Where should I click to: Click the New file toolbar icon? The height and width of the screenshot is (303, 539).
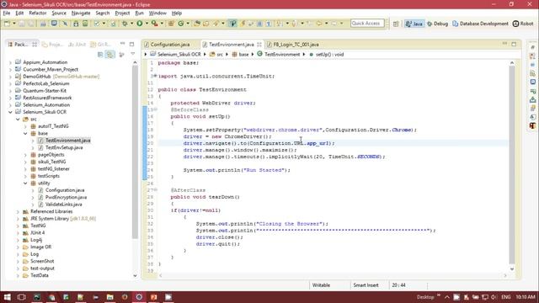pyautogui.click(x=7, y=24)
